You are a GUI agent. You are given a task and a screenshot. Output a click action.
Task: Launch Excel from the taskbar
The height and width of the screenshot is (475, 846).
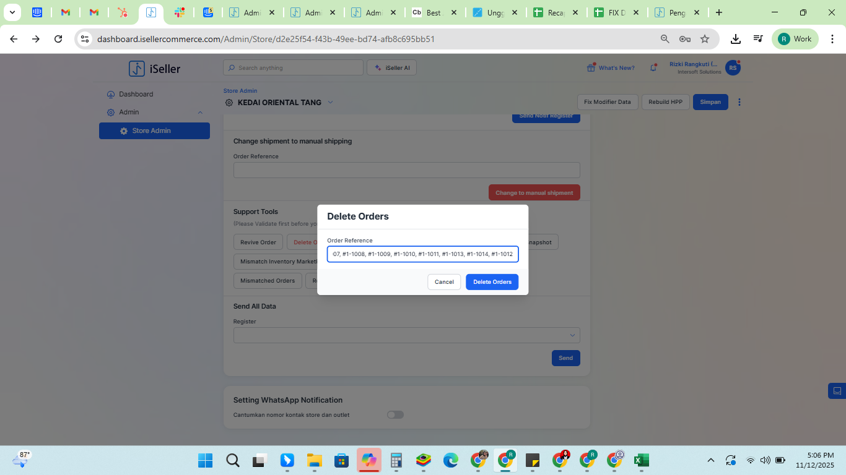(642, 460)
